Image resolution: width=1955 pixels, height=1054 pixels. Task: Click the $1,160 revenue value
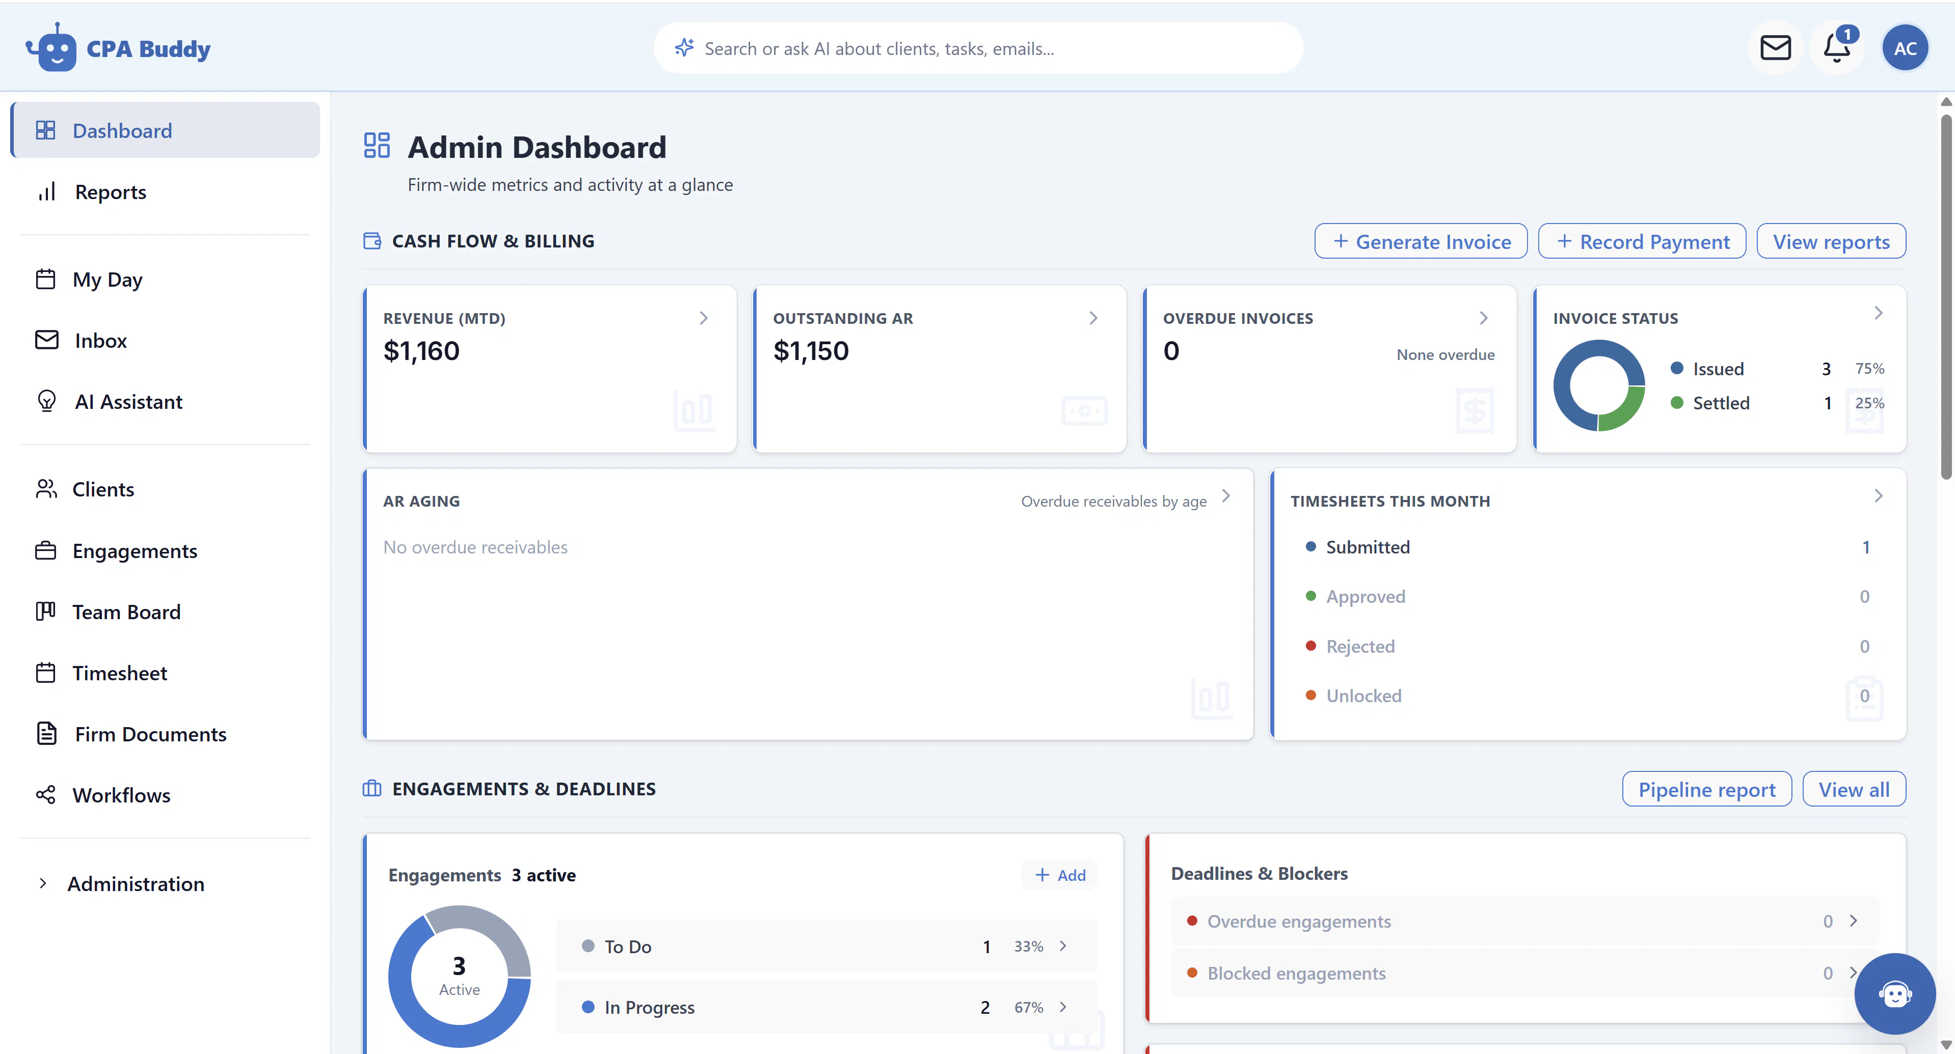tap(421, 351)
